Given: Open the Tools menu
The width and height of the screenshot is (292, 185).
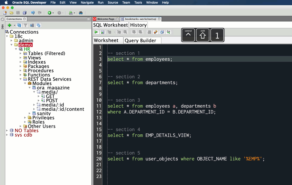Looking at the screenshot, I should click(138, 3).
